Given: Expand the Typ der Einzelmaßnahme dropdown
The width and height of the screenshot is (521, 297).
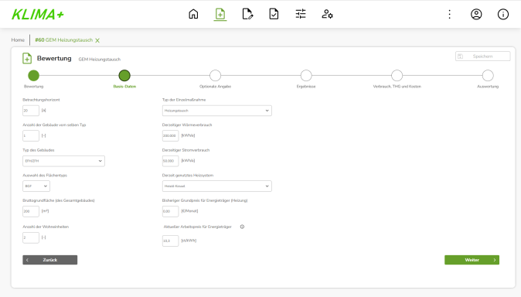Looking at the screenshot, I should point(217,111).
